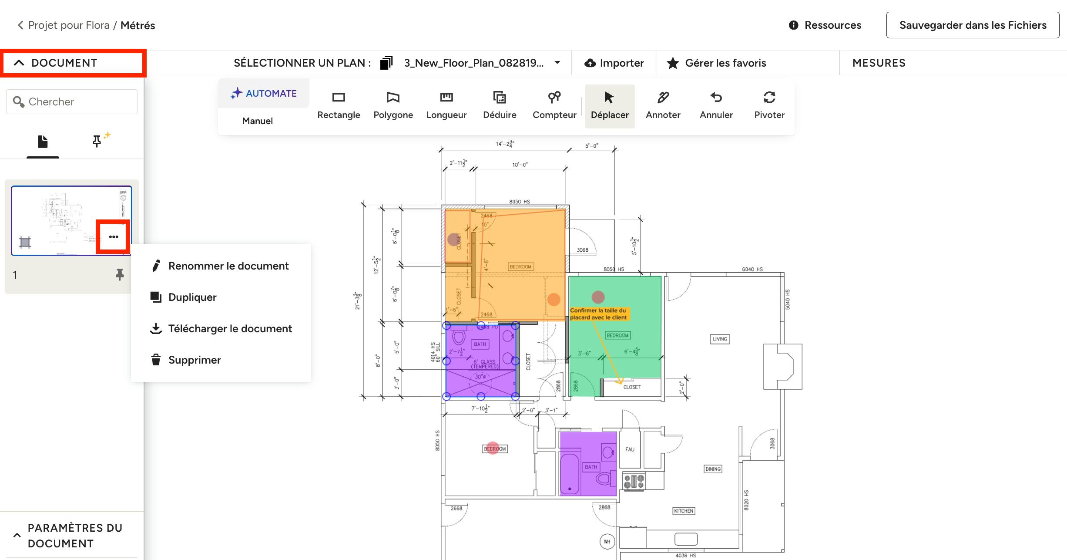Select Télécharger le document option

click(230, 329)
